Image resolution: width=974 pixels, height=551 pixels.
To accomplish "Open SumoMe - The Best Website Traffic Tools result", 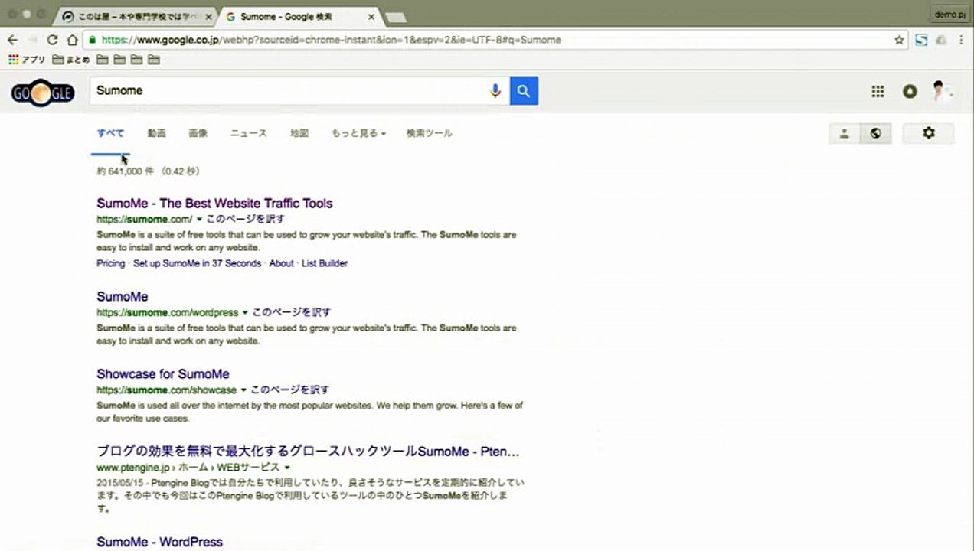I will click(214, 204).
